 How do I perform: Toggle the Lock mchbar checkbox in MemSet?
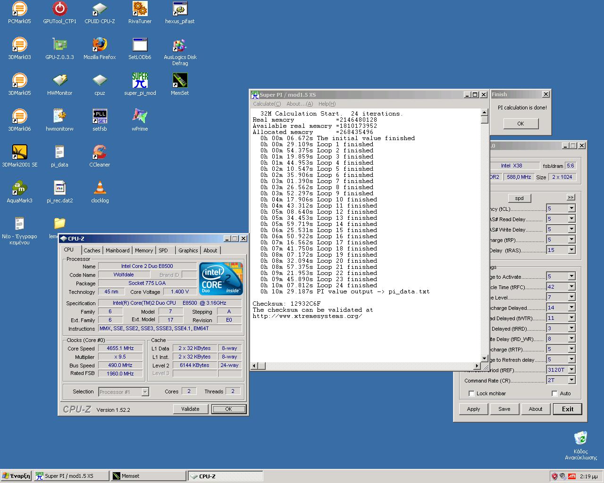pyautogui.click(x=471, y=393)
